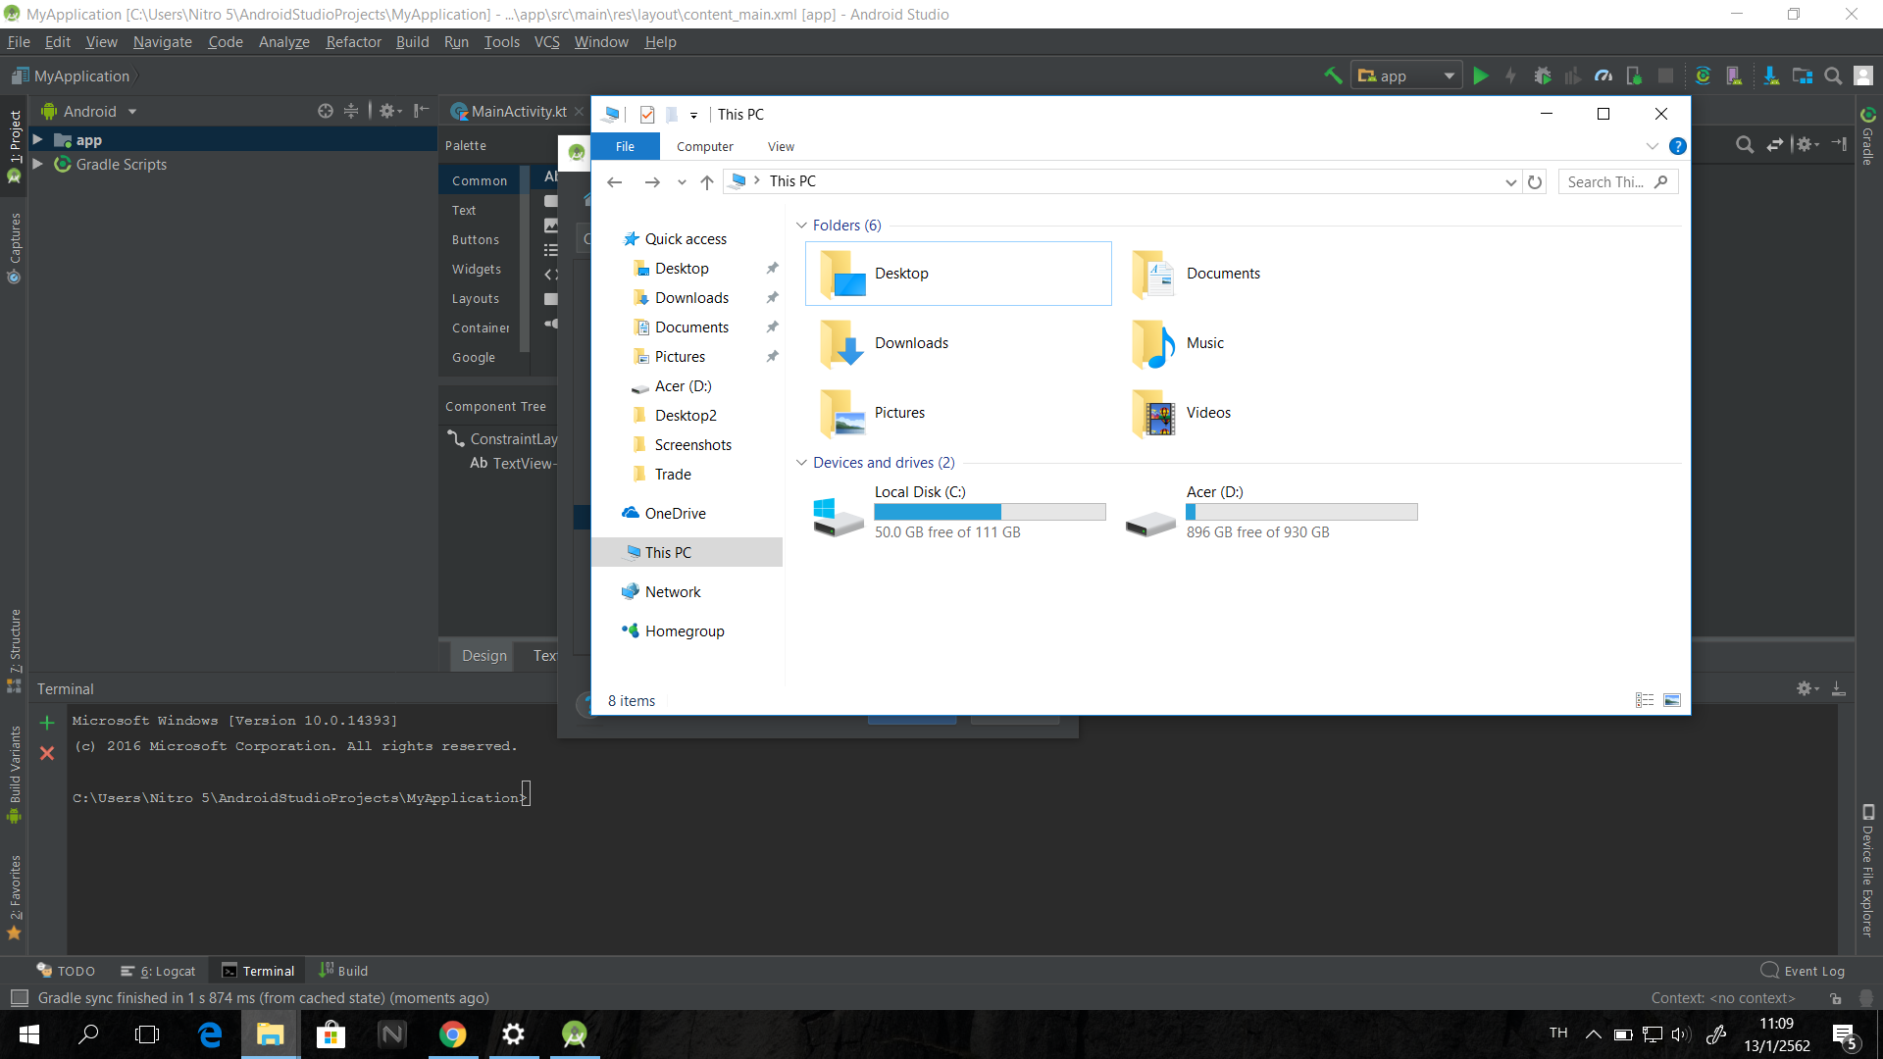The height and width of the screenshot is (1059, 1883).
Task: Add new terminal session plus icon
Action: (46, 723)
